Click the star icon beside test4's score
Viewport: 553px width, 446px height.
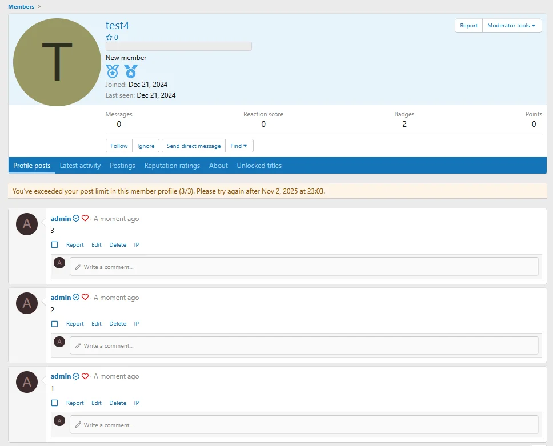click(109, 38)
